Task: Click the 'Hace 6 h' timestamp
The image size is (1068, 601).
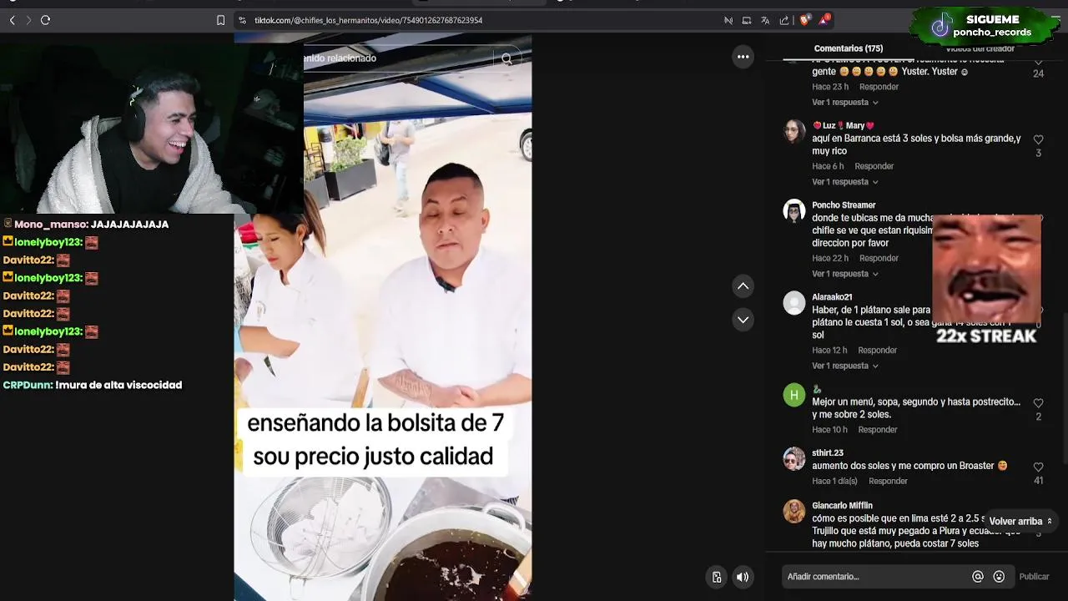Action: tap(828, 166)
